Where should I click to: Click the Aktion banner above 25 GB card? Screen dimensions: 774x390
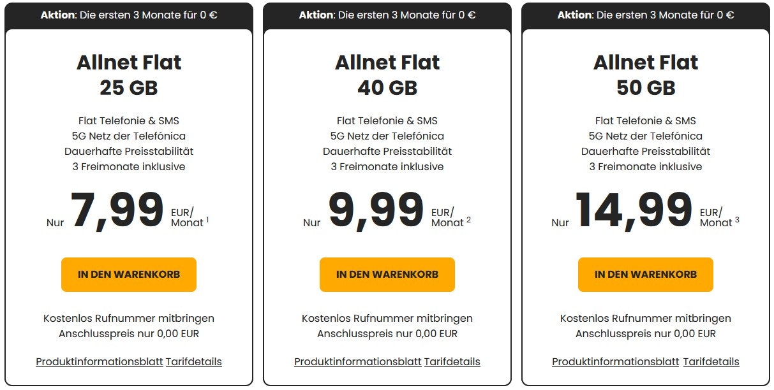tap(129, 15)
